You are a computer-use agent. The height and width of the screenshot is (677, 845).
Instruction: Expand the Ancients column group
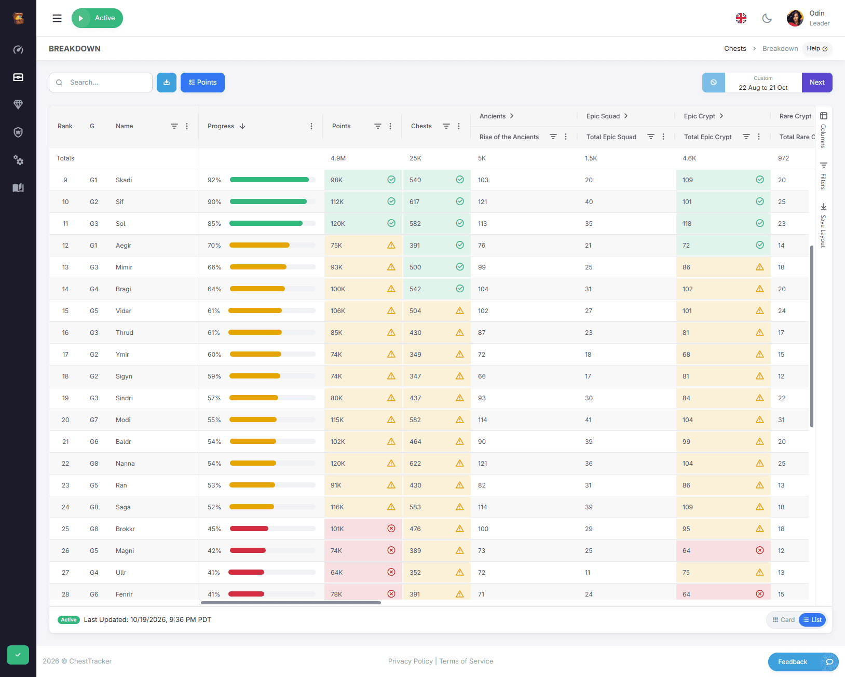click(x=512, y=116)
